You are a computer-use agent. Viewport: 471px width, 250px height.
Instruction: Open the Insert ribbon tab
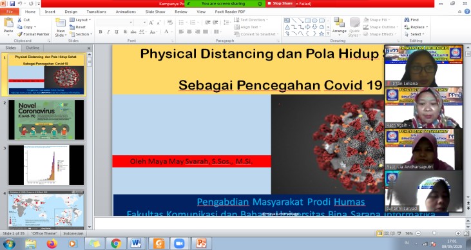(50, 12)
